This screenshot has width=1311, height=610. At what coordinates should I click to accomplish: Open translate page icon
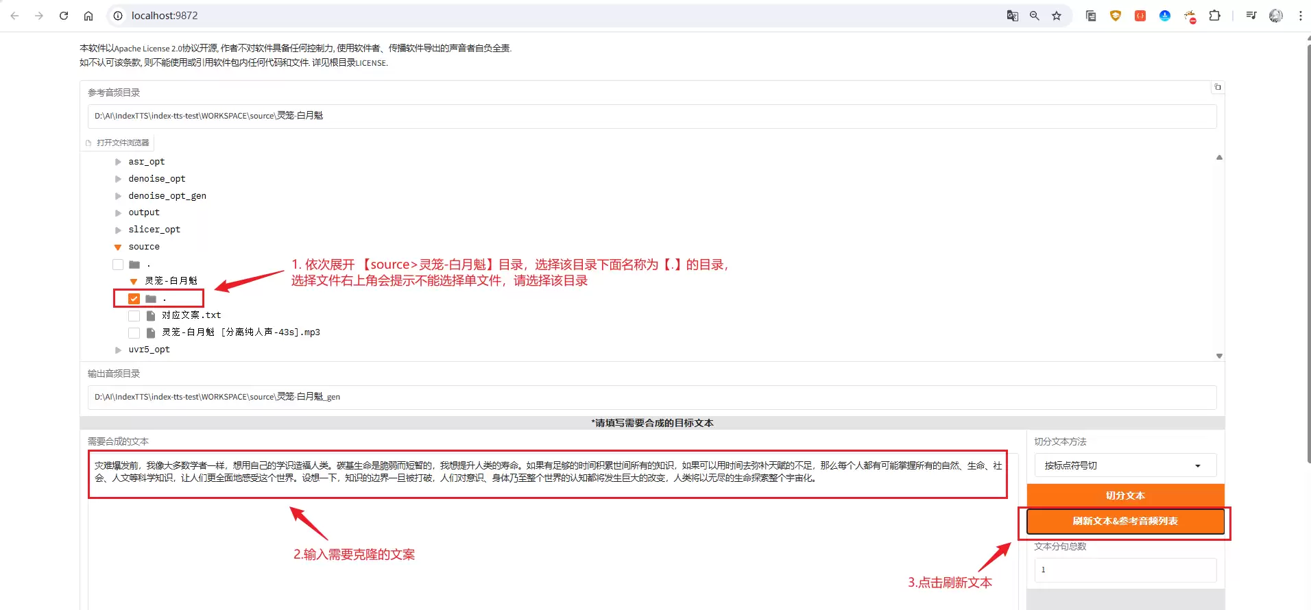click(x=1012, y=16)
